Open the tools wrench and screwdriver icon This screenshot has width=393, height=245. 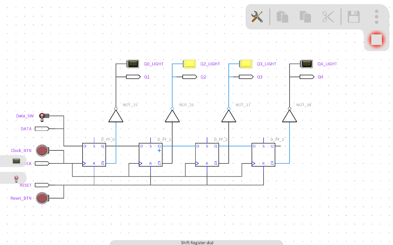[257, 17]
